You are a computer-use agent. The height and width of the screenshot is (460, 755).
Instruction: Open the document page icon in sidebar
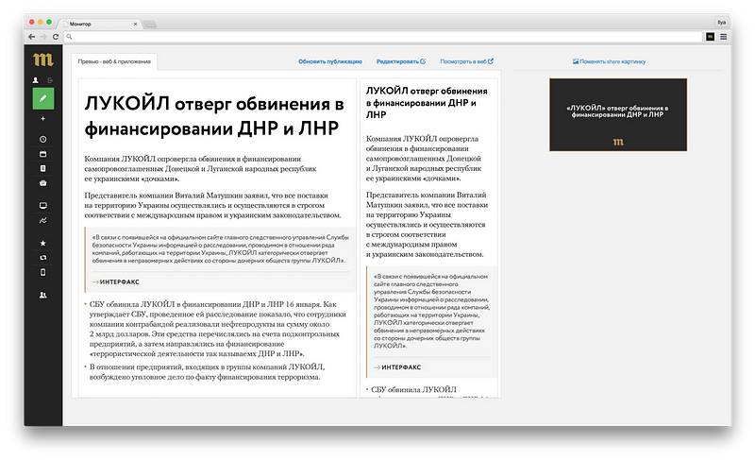click(42, 168)
